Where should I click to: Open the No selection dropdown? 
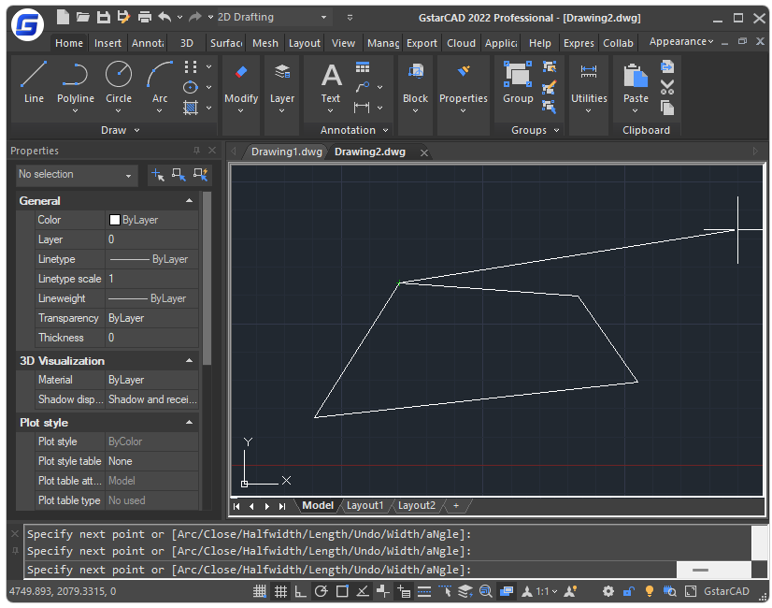click(76, 175)
